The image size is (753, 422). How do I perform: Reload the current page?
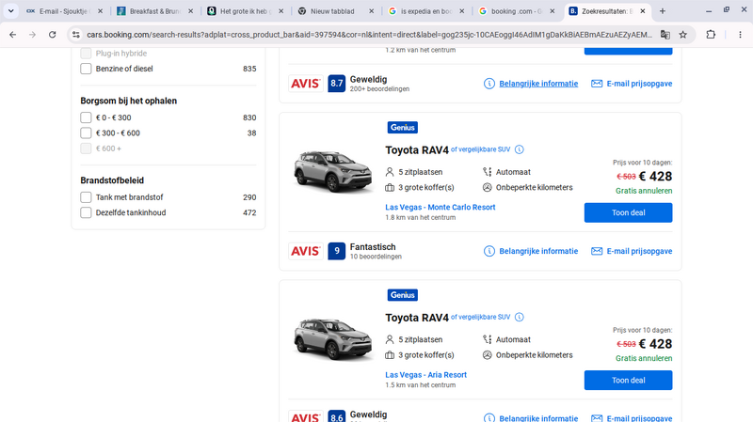(53, 35)
